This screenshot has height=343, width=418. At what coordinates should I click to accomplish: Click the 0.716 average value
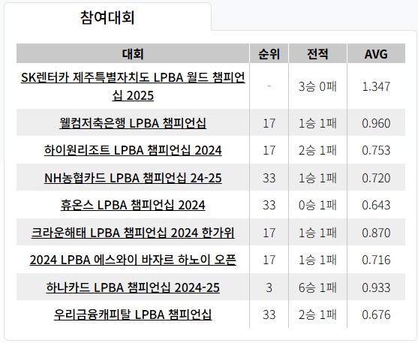pyautogui.click(x=376, y=260)
